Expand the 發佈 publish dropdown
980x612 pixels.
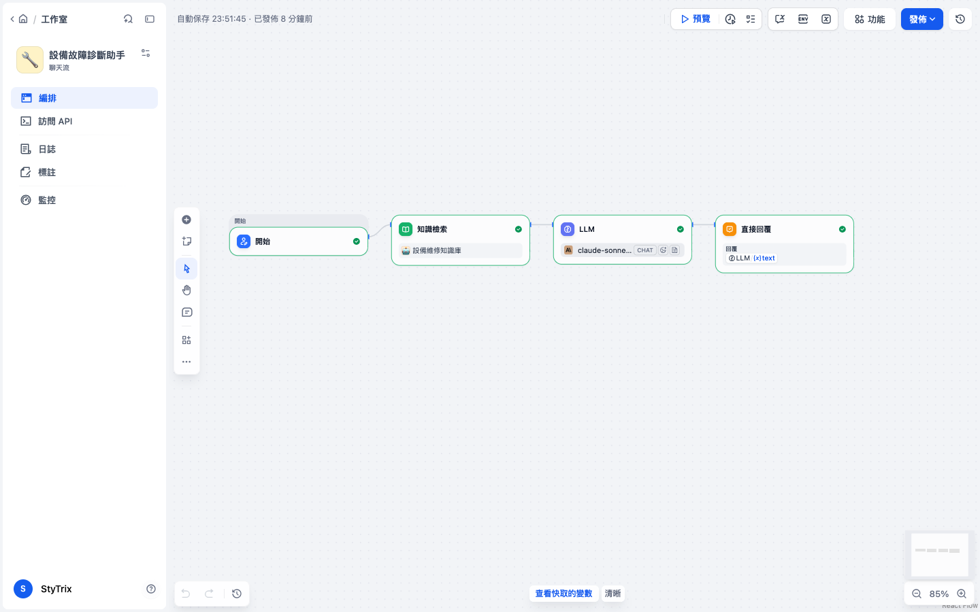[x=922, y=19]
